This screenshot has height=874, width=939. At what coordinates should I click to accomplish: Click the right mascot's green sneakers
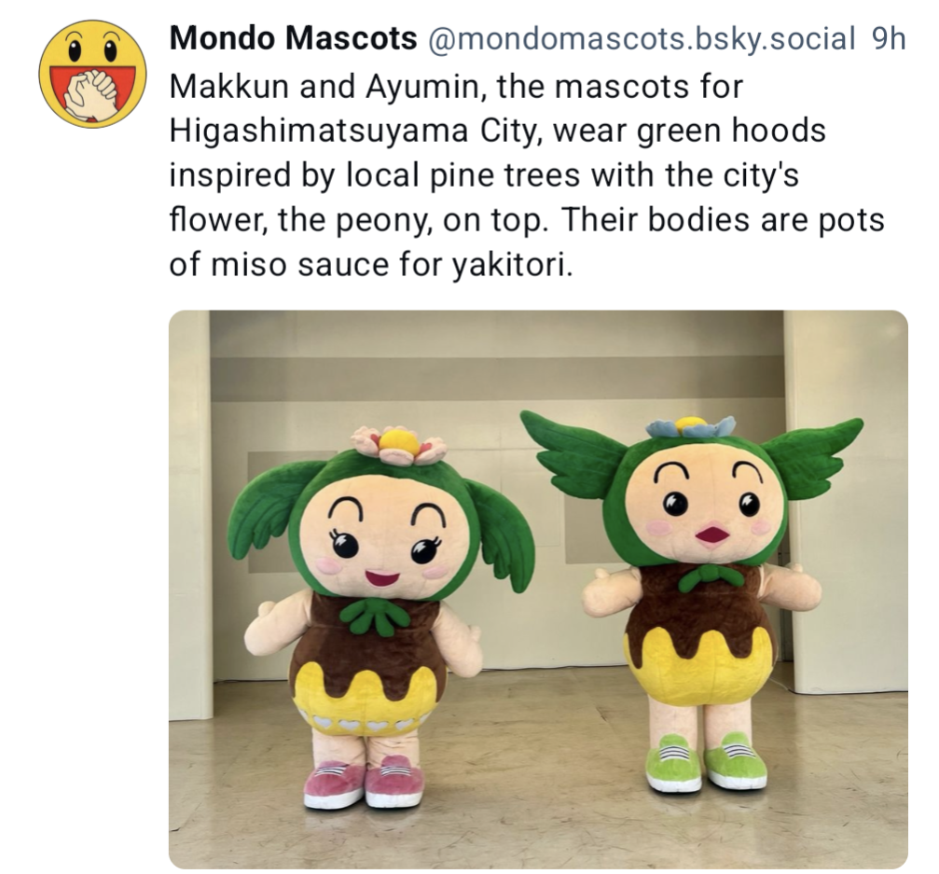tap(706, 761)
